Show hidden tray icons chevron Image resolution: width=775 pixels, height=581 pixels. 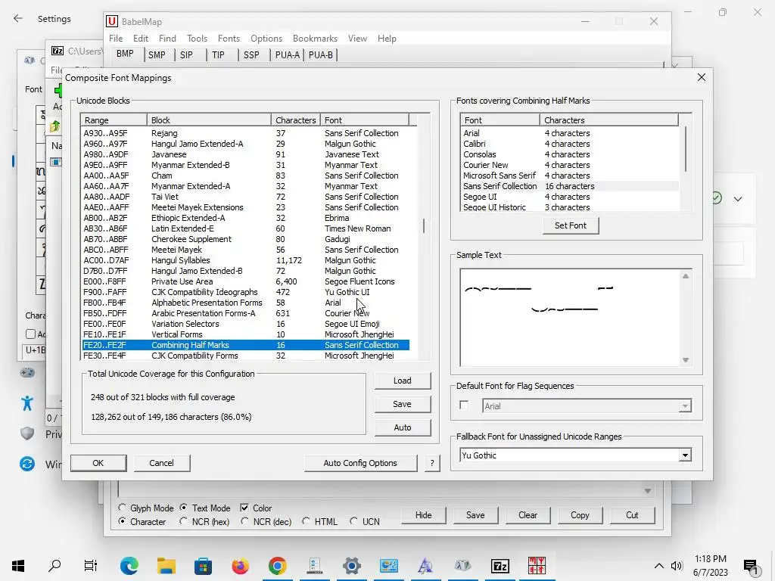(x=659, y=566)
